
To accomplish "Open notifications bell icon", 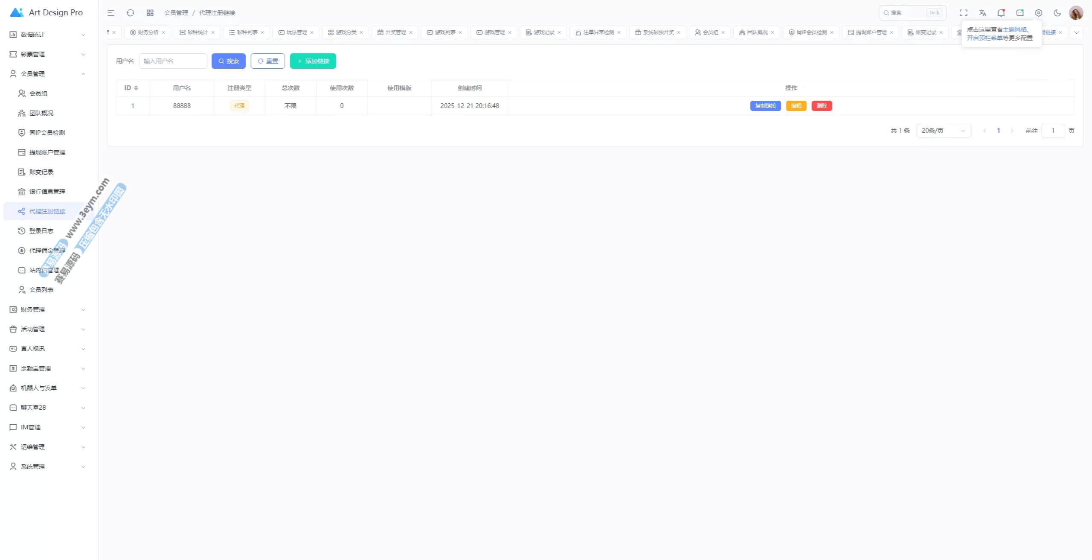I will 1001,13.
